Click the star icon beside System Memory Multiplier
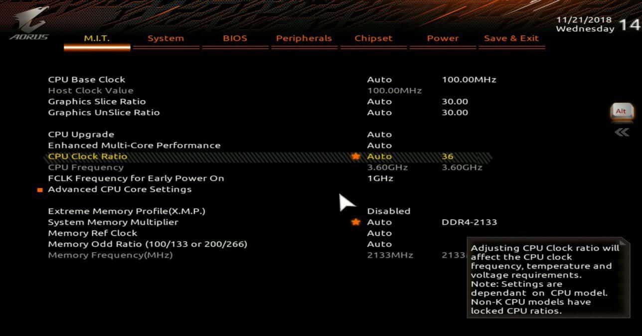The image size is (642, 336). coord(355,222)
